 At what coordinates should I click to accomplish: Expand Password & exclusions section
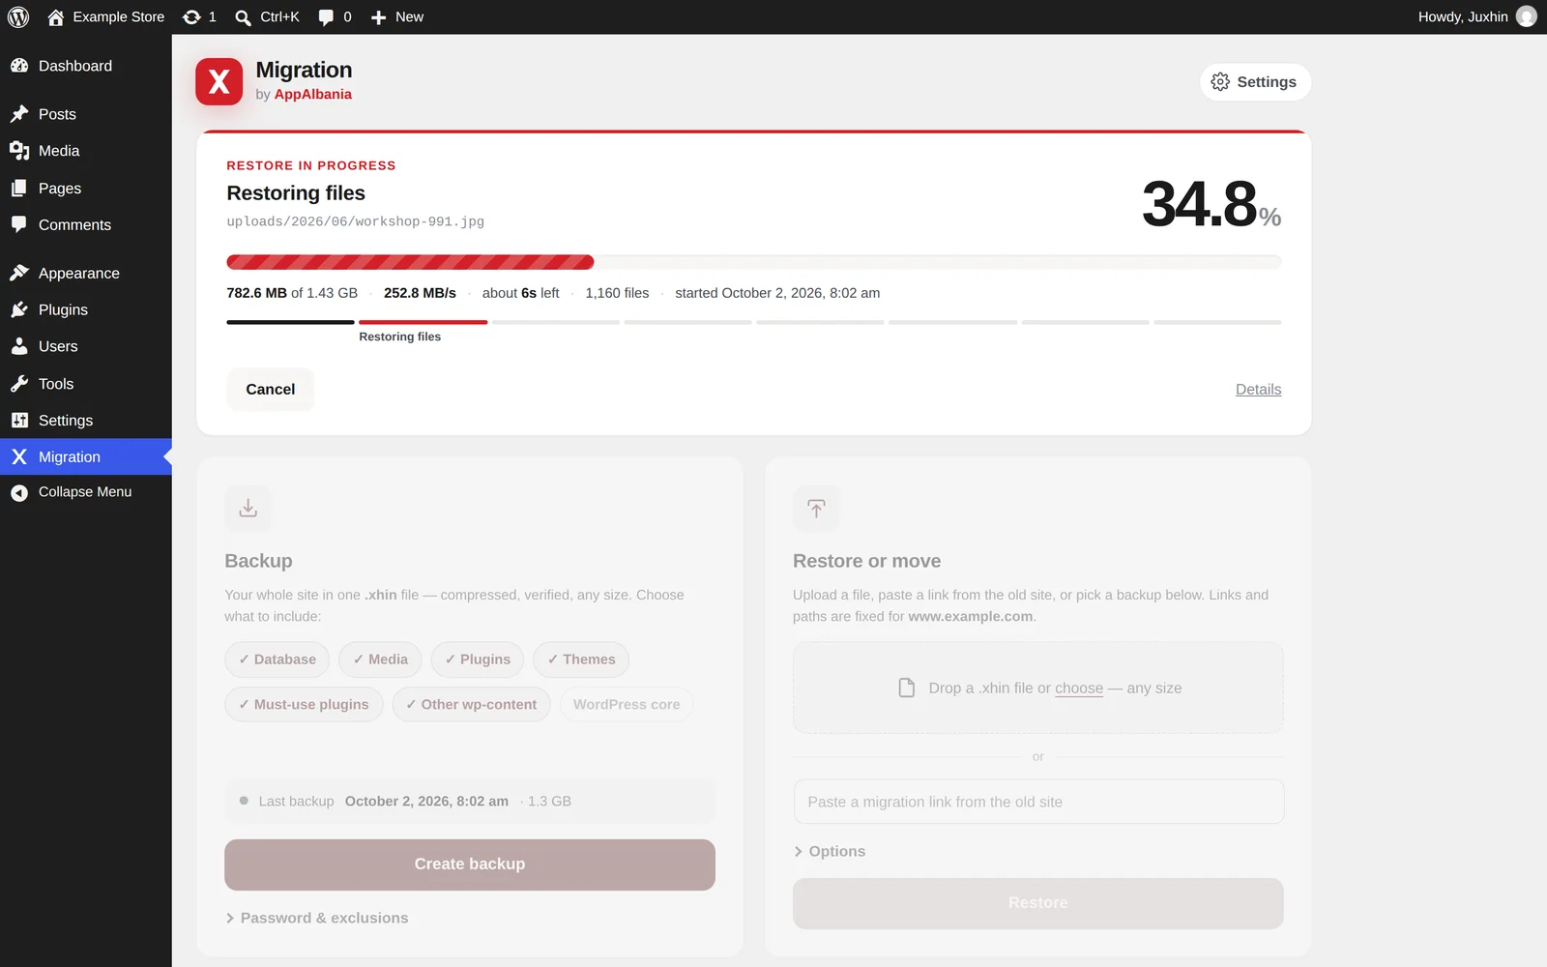317,918
